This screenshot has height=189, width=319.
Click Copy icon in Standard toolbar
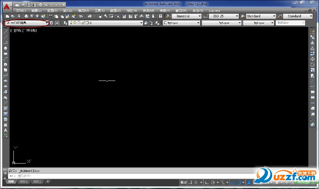(x=56, y=16)
